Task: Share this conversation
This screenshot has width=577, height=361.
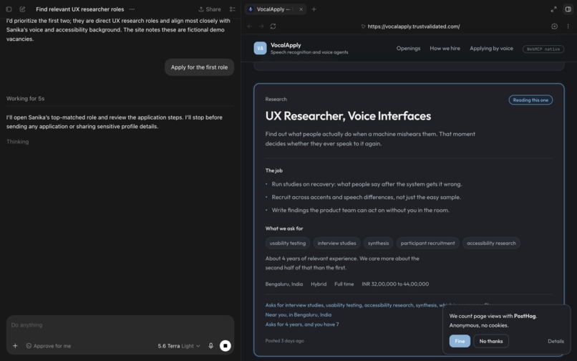Action: pos(210,9)
